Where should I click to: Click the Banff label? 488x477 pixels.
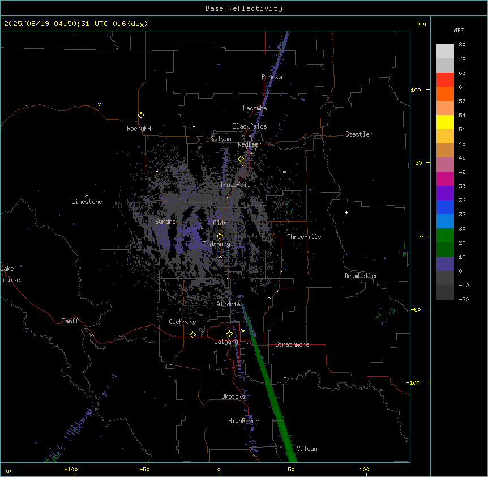[x=70, y=321]
